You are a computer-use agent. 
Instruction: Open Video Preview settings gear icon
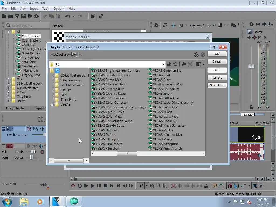click(x=156, y=25)
